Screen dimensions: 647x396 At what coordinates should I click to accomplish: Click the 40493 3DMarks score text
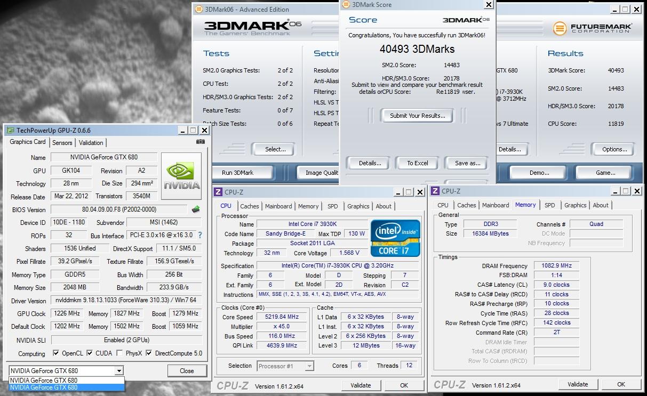(x=418, y=49)
